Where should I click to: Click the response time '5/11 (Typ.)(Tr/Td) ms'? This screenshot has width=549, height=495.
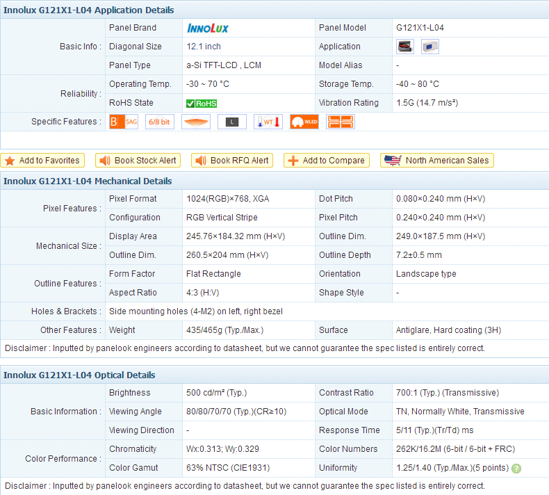434,430
